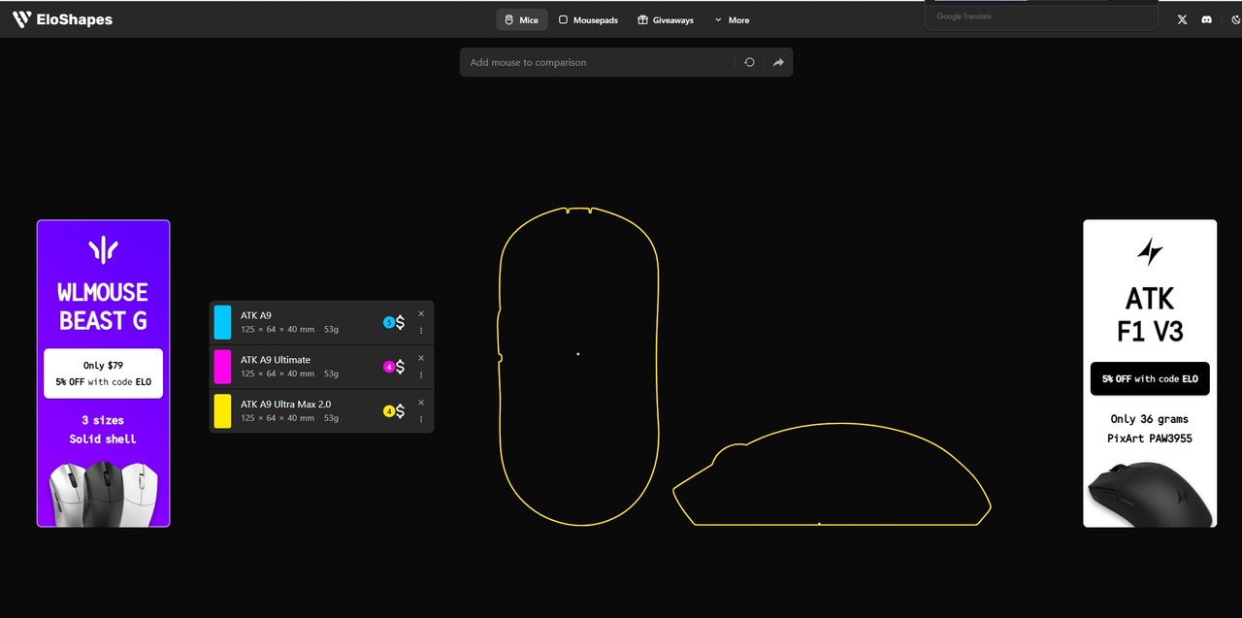The image size is (1242, 618).
Task: Click the mice product image in WLMOUSE ad
Action: [x=103, y=493]
